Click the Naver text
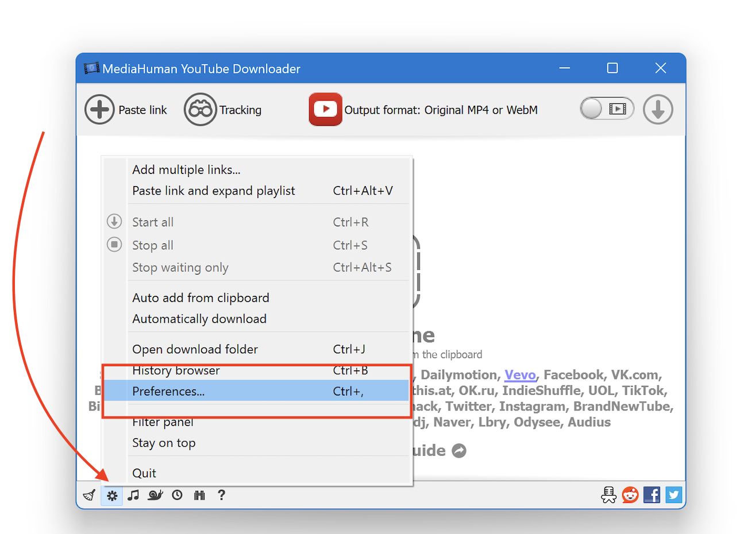The height and width of the screenshot is (534, 740). tap(451, 423)
